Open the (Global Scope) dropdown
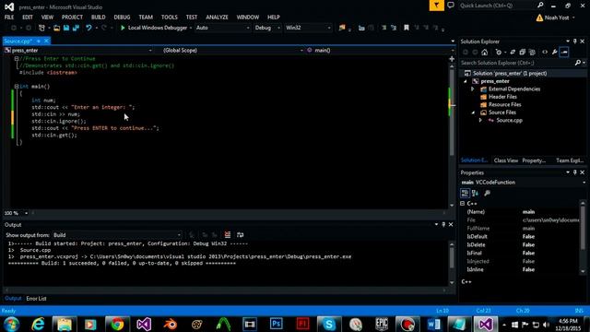Viewport: 590px width, 332px height. click(232, 50)
